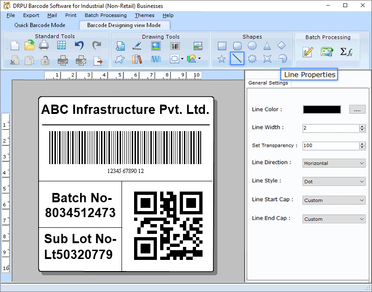Open the Themes menu
The width and height of the screenshot is (372, 292).
click(x=144, y=15)
